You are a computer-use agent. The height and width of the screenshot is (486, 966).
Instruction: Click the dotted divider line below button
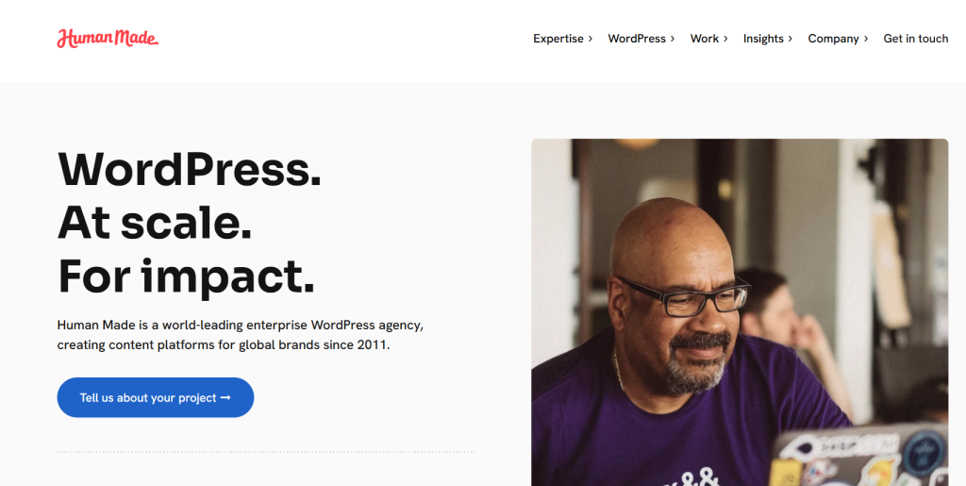(x=265, y=451)
